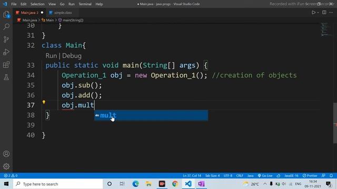This screenshot has width=337, height=189.
Task: Select the Java language mode
Action: tap(251, 175)
